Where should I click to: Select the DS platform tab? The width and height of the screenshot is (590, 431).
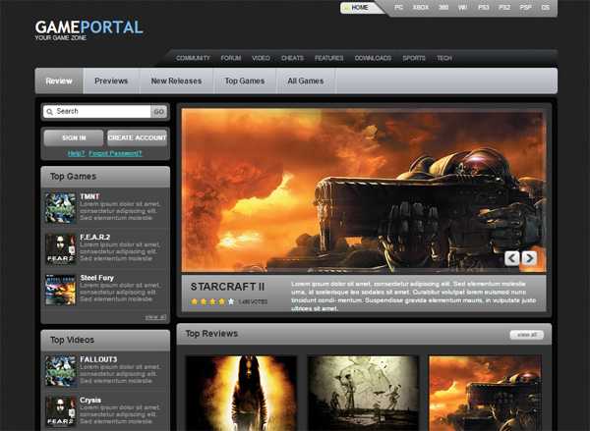pyautogui.click(x=545, y=8)
